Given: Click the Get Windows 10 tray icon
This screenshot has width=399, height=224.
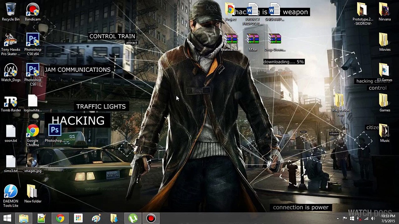Looking at the screenshot, I should (x=352, y=219).
